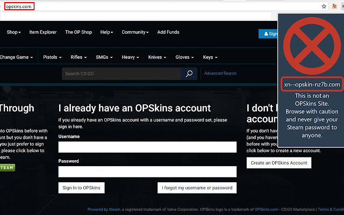This screenshot has width=344, height=215.
Task: Open the SMGs category dropdown
Action: tap(104, 57)
